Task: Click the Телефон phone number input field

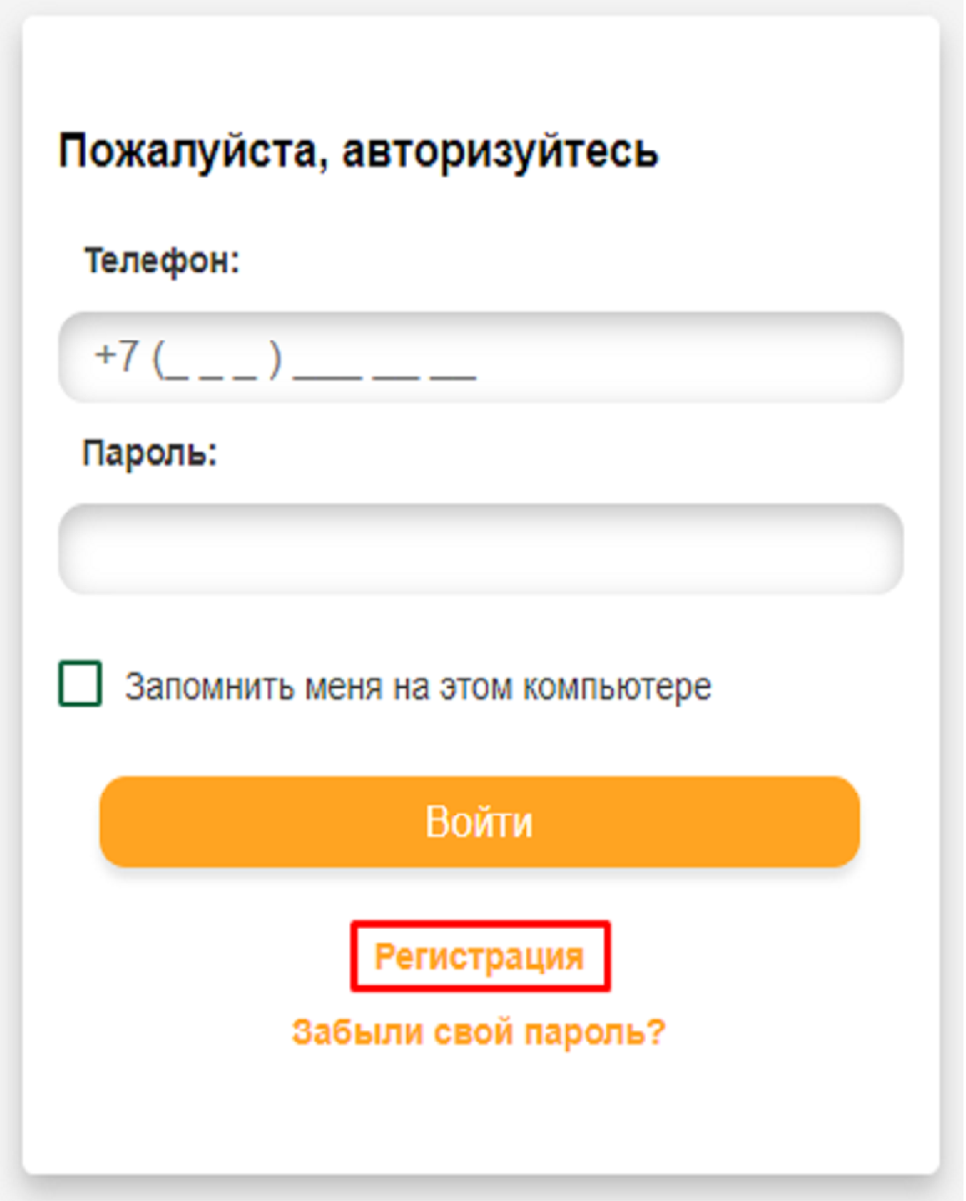Action: click(480, 357)
